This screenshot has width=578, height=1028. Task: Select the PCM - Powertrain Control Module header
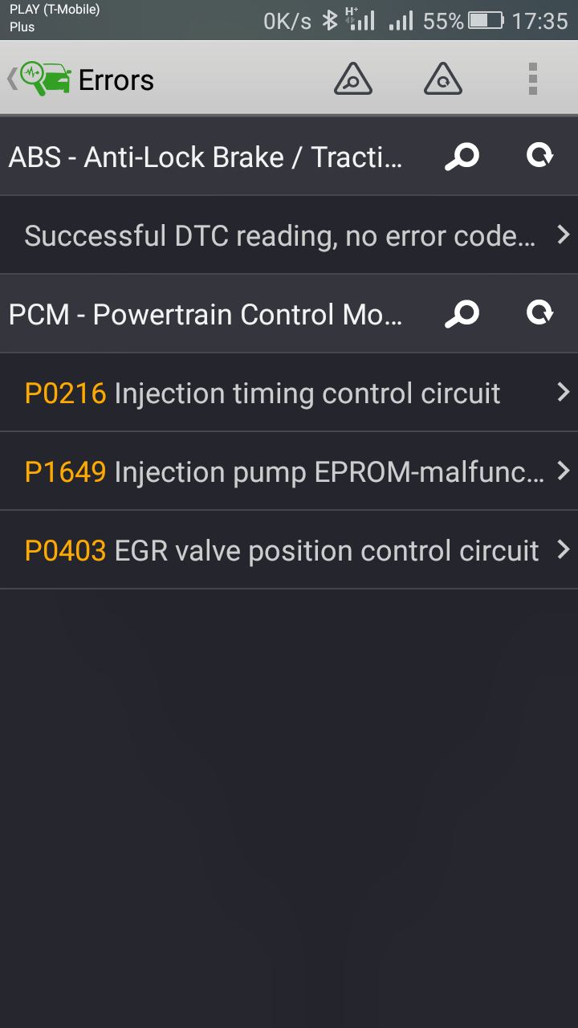pos(206,314)
